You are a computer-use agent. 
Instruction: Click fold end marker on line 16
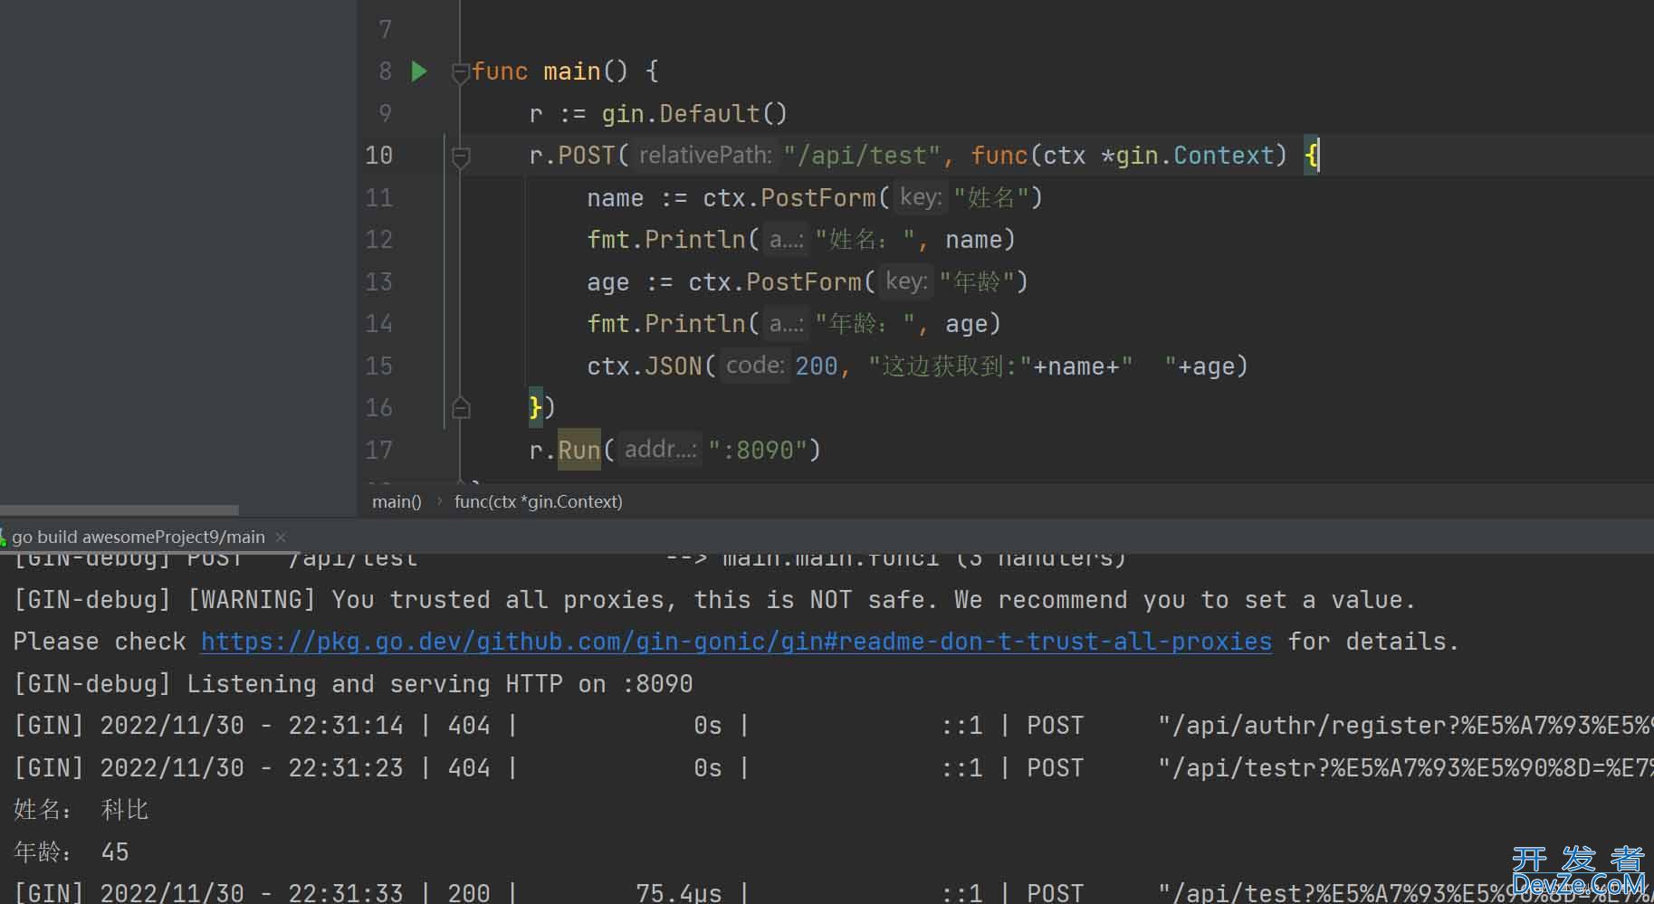[x=460, y=408]
